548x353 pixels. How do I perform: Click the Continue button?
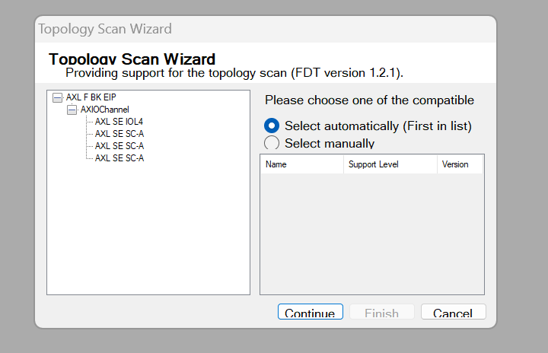tap(311, 312)
